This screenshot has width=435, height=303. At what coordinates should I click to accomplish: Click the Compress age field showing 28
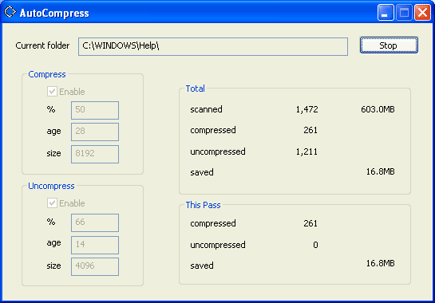coord(95,132)
